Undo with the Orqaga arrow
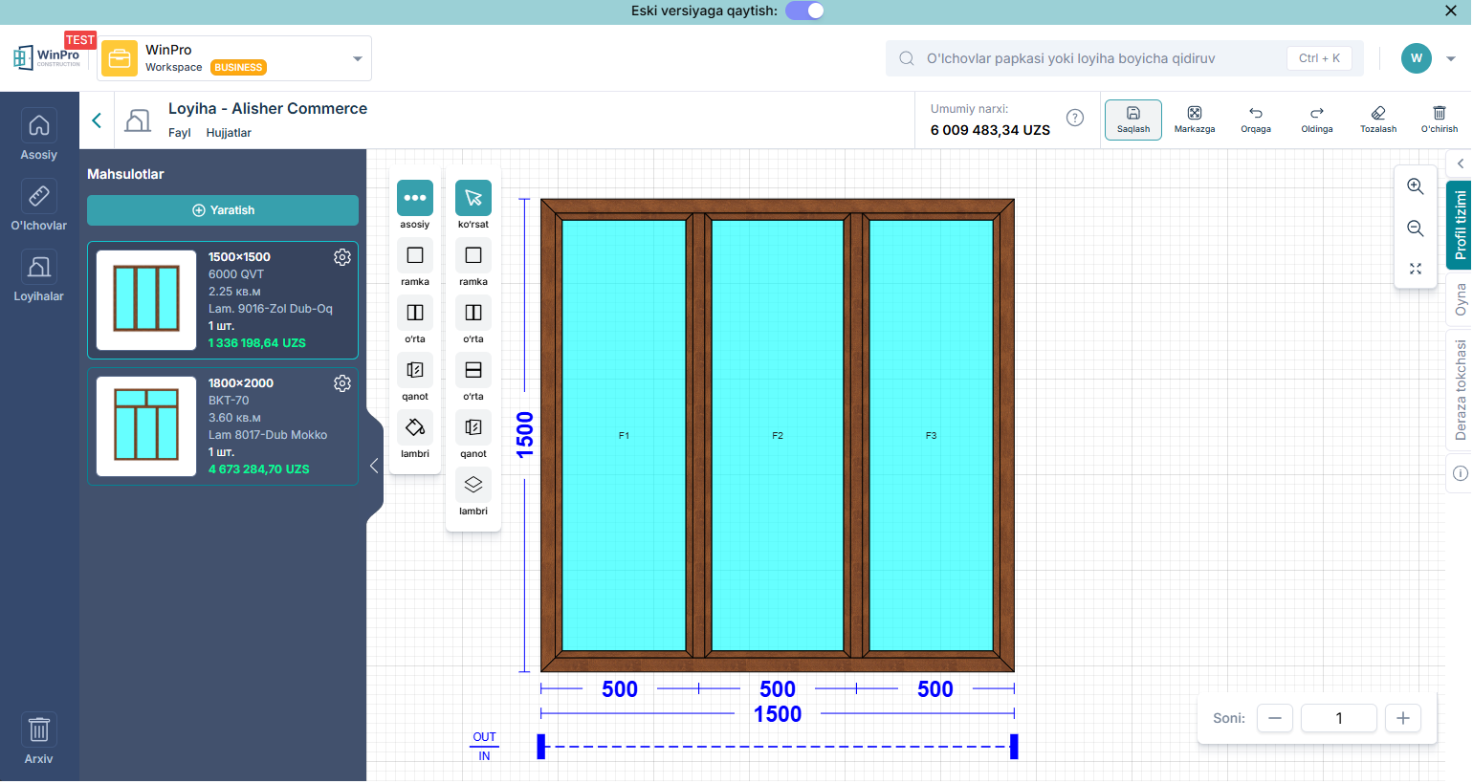The height and width of the screenshot is (784, 1473). pyautogui.click(x=1255, y=114)
